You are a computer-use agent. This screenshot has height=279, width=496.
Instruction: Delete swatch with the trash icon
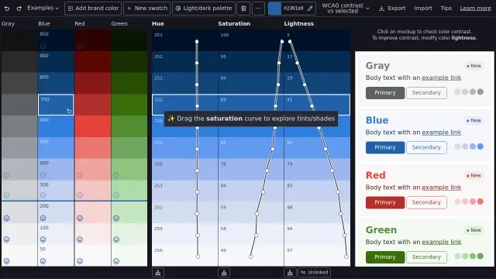[243, 9]
